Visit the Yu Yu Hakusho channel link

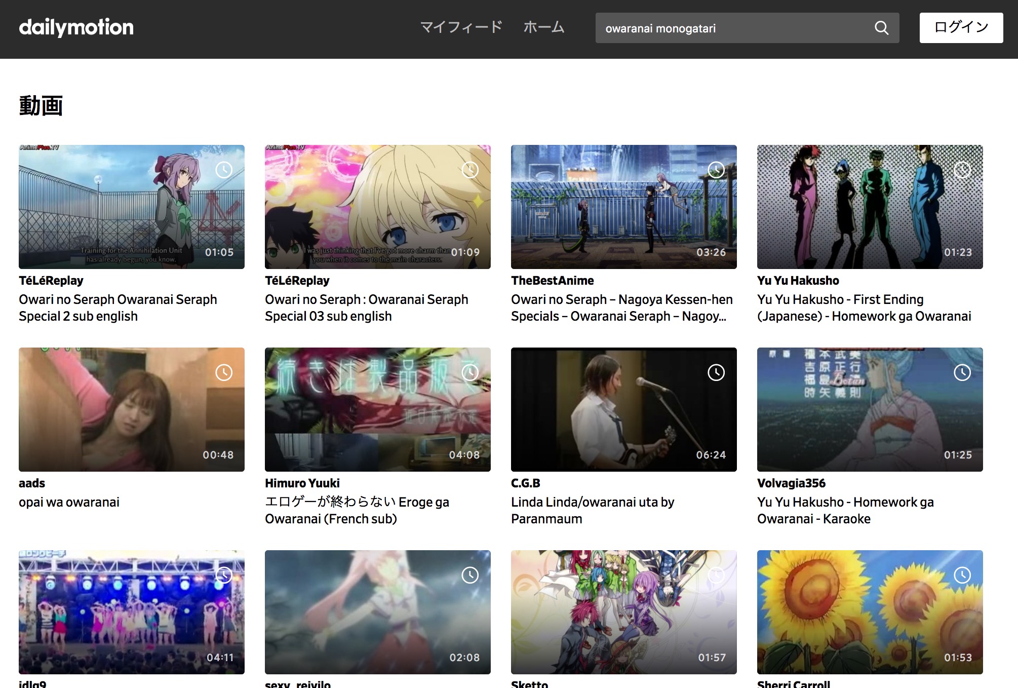pyautogui.click(x=798, y=281)
